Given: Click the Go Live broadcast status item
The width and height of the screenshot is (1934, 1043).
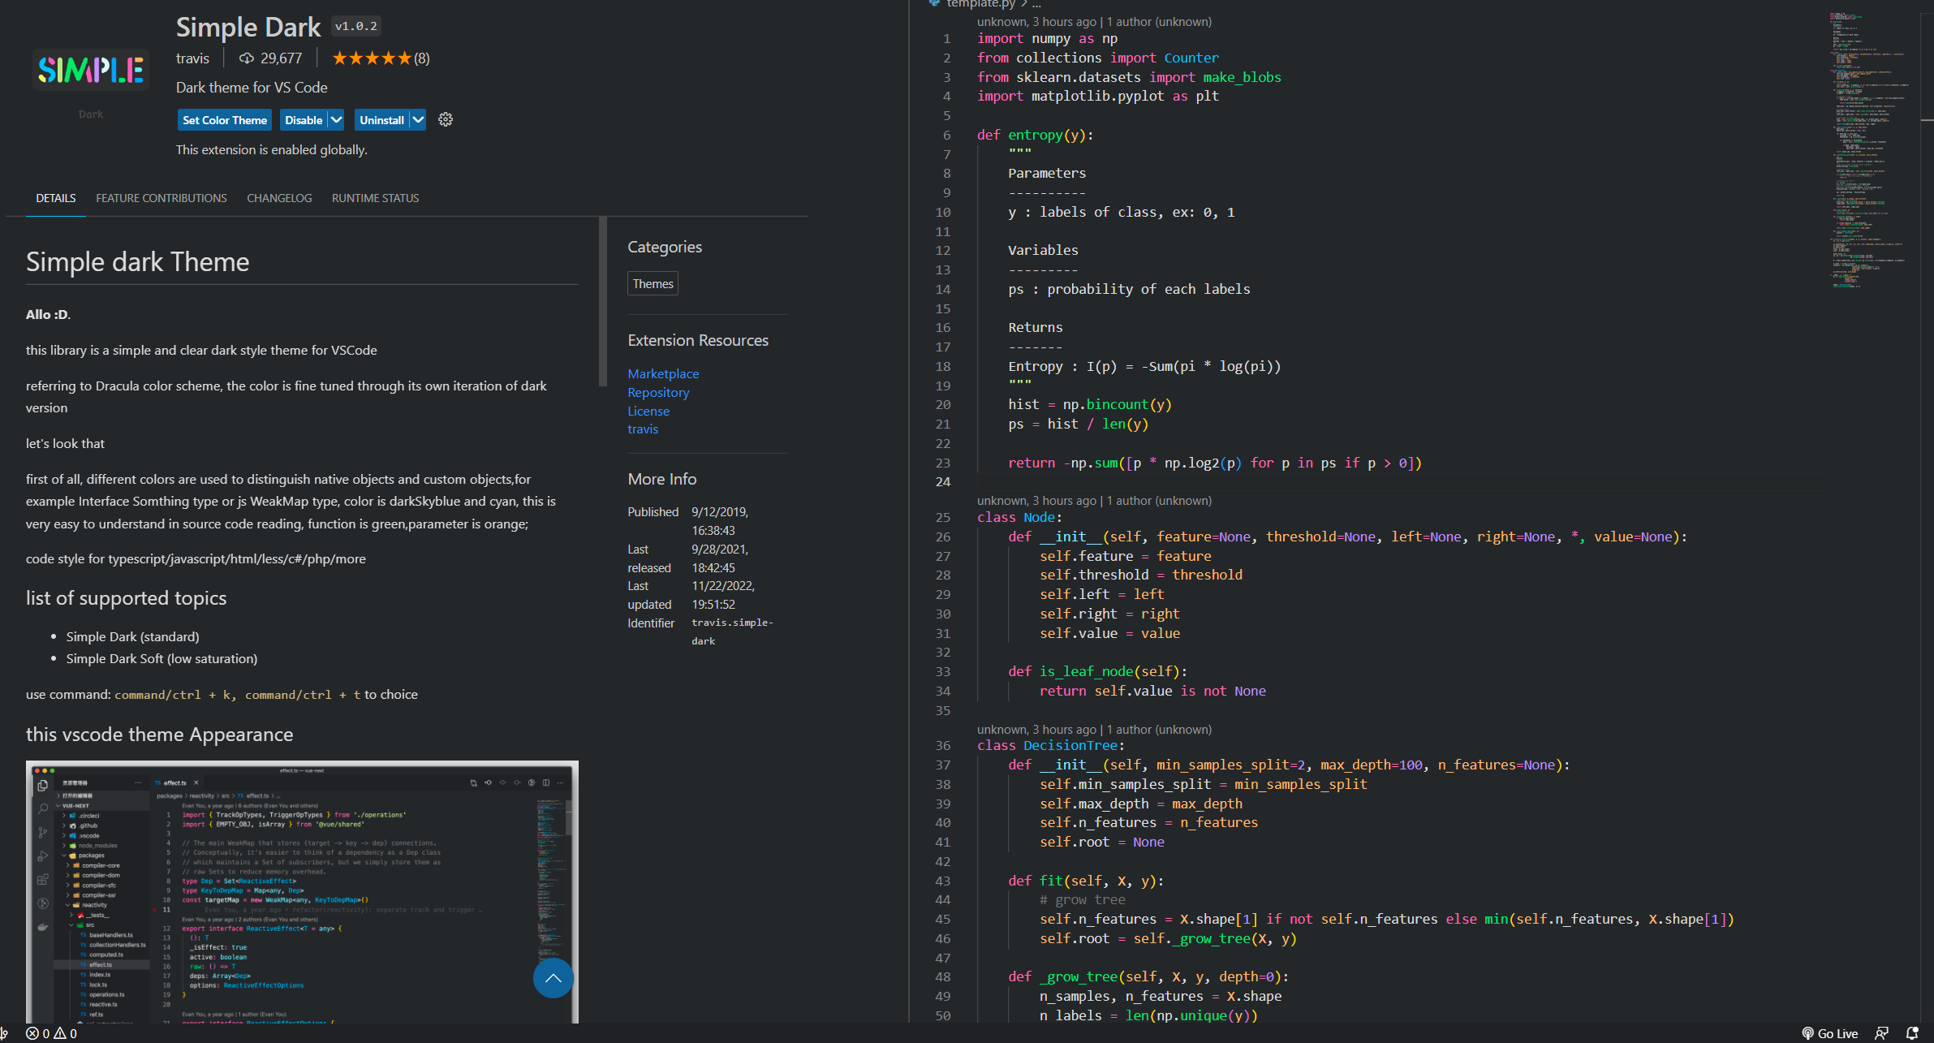Looking at the screenshot, I should coord(1829,1033).
